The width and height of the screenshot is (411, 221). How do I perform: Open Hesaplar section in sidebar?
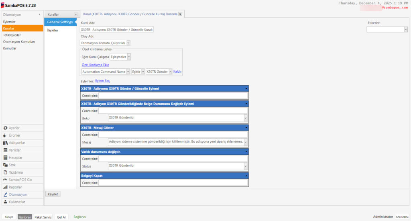pos(15,158)
